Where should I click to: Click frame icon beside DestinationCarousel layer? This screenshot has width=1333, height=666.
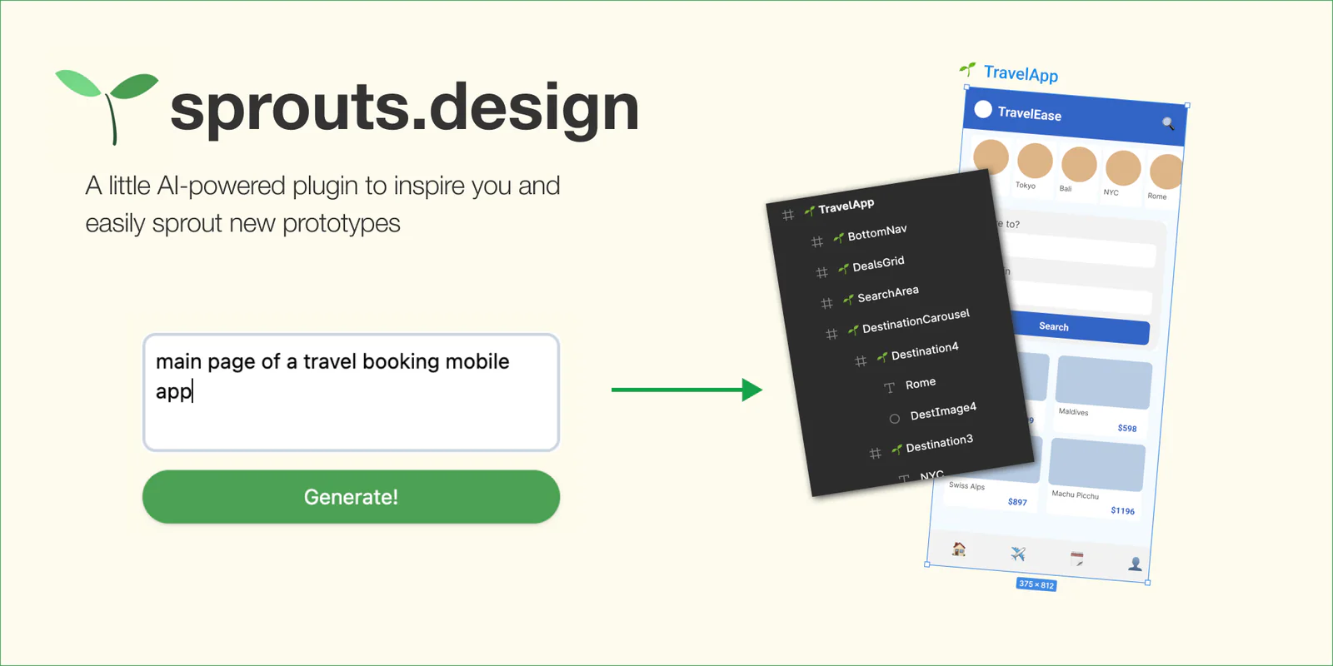tap(831, 334)
